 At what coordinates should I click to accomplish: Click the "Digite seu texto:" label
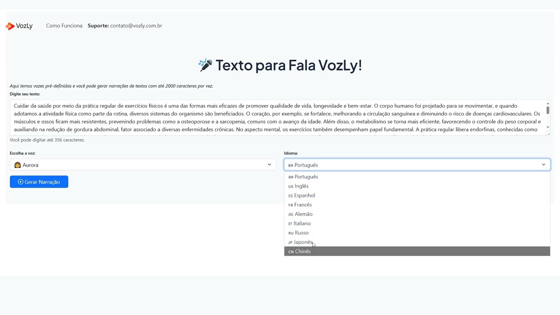pyautogui.click(x=25, y=94)
